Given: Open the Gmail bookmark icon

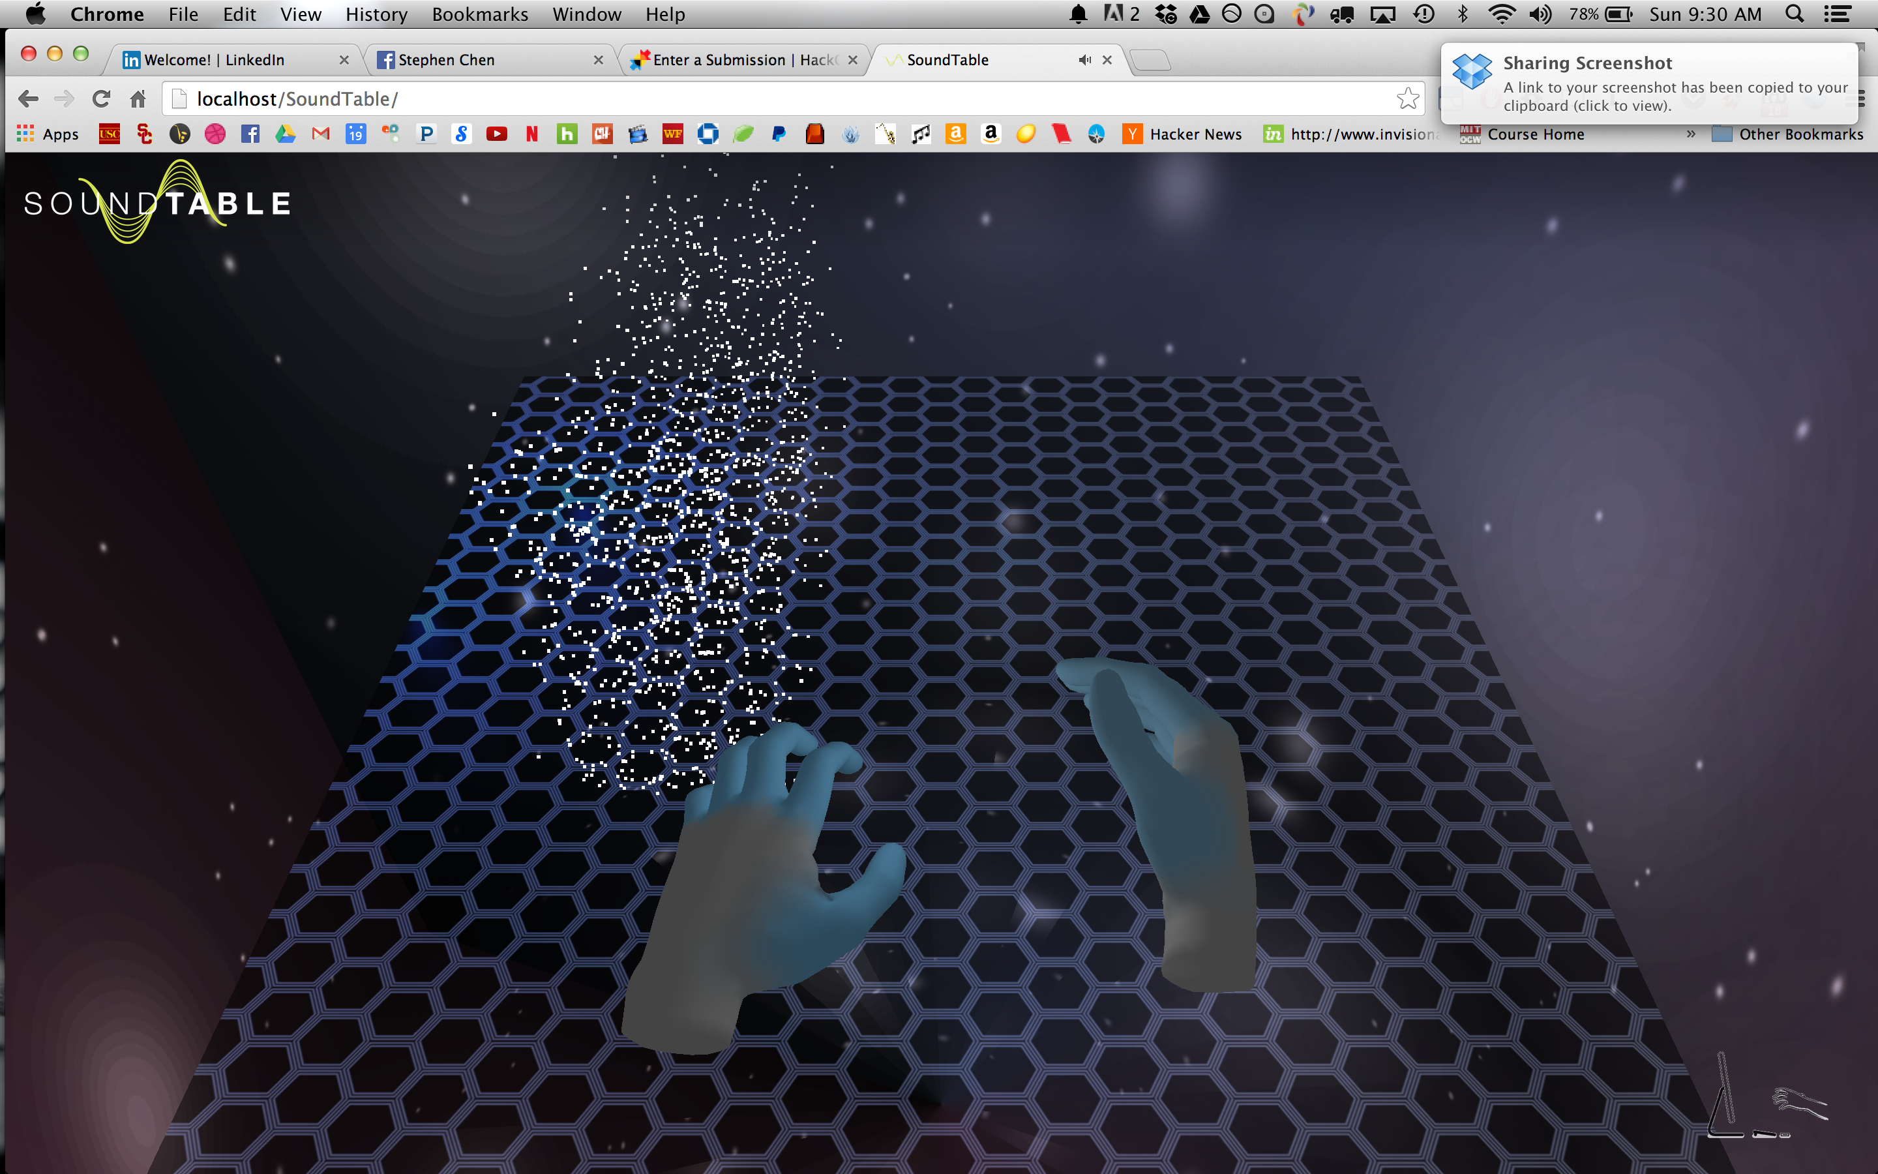Looking at the screenshot, I should pos(321,134).
